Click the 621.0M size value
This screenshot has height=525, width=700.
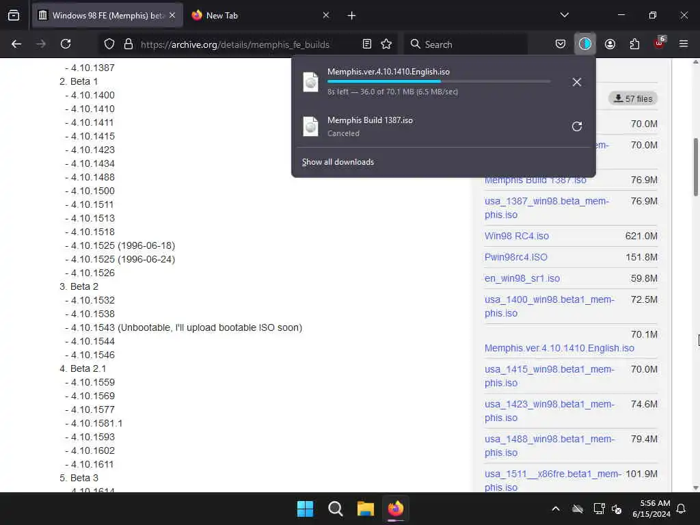(641, 236)
